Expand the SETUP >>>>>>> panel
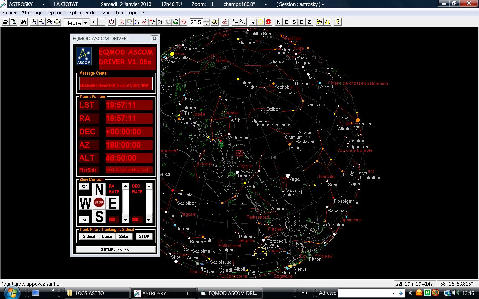The image size is (479, 299). pos(116,249)
